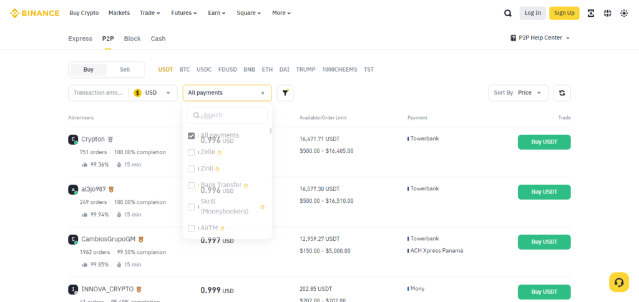Click the verified badge next to Crypton

coord(110,139)
